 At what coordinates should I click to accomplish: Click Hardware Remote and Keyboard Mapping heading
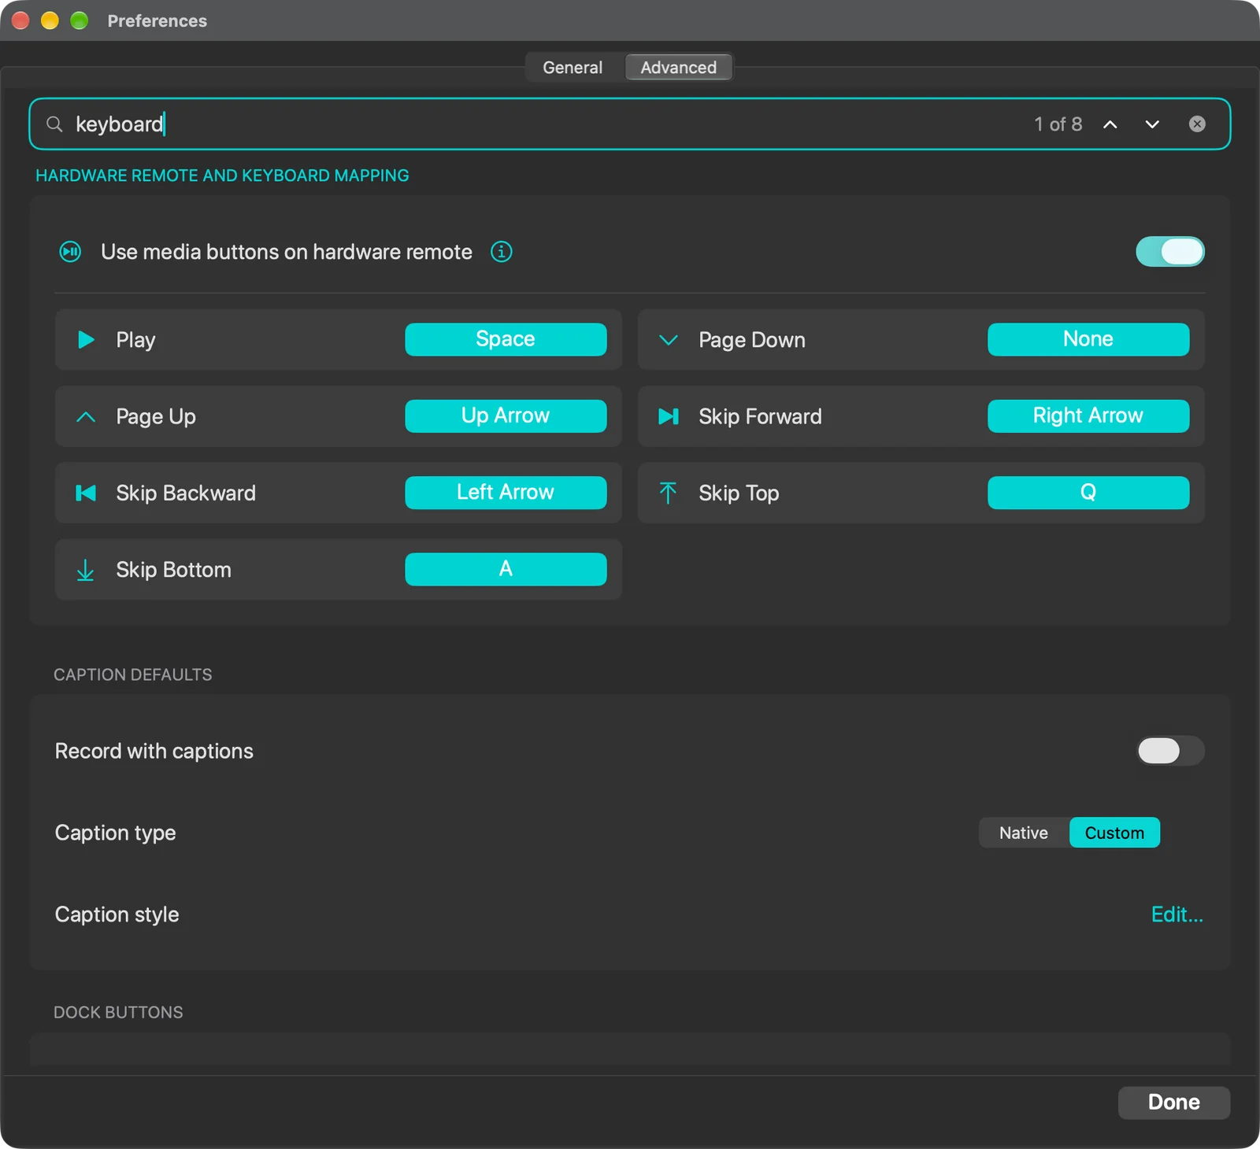[222, 175]
